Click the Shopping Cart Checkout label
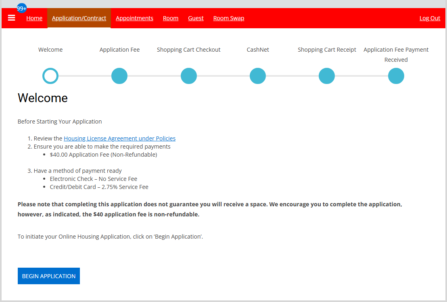447x302 pixels. point(189,50)
